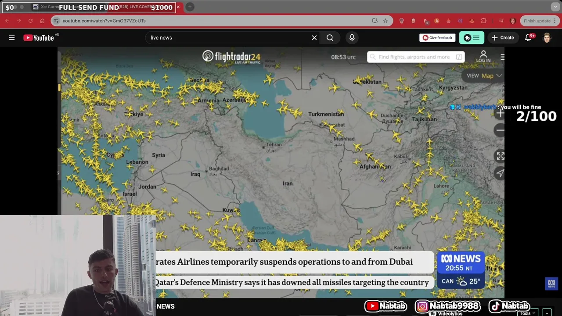The width and height of the screenshot is (562, 316).
Task: Submit search with the magnifier button
Action: pyautogui.click(x=330, y=38)
